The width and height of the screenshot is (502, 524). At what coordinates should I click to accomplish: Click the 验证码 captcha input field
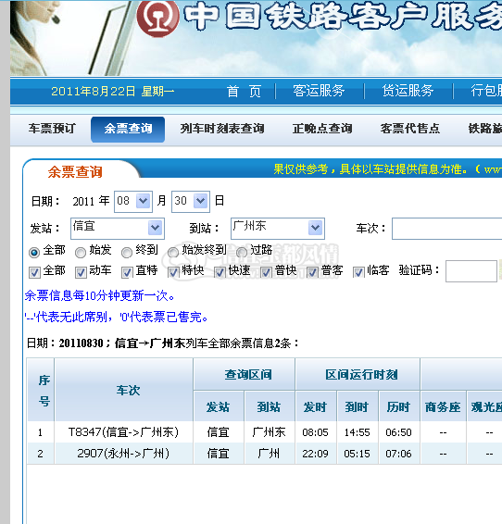[x=471, y=271]
